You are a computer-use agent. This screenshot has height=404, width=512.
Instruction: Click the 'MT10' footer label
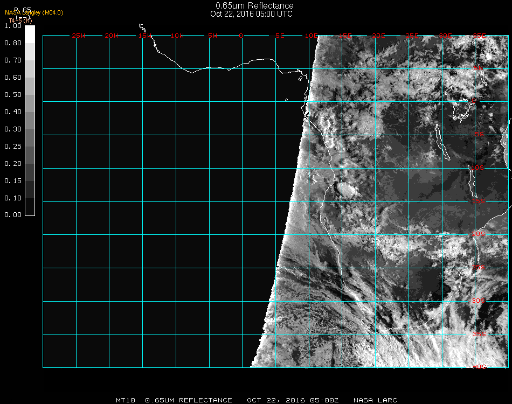[x=126, y=400]
